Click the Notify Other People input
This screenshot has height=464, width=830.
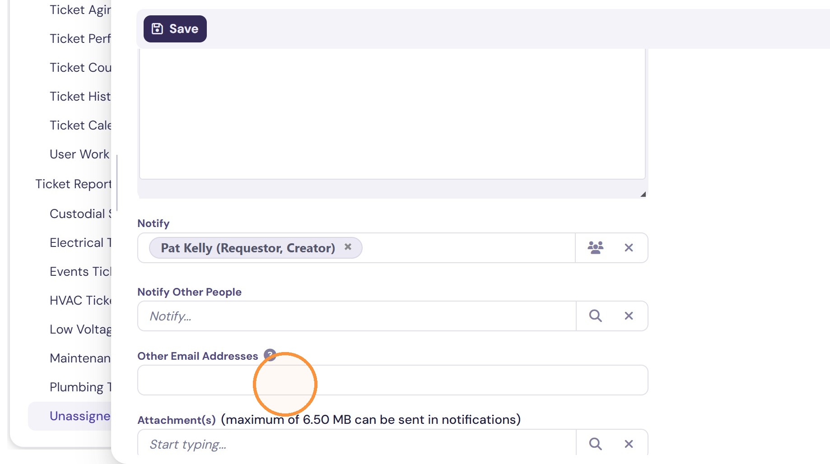coord(357,316)
